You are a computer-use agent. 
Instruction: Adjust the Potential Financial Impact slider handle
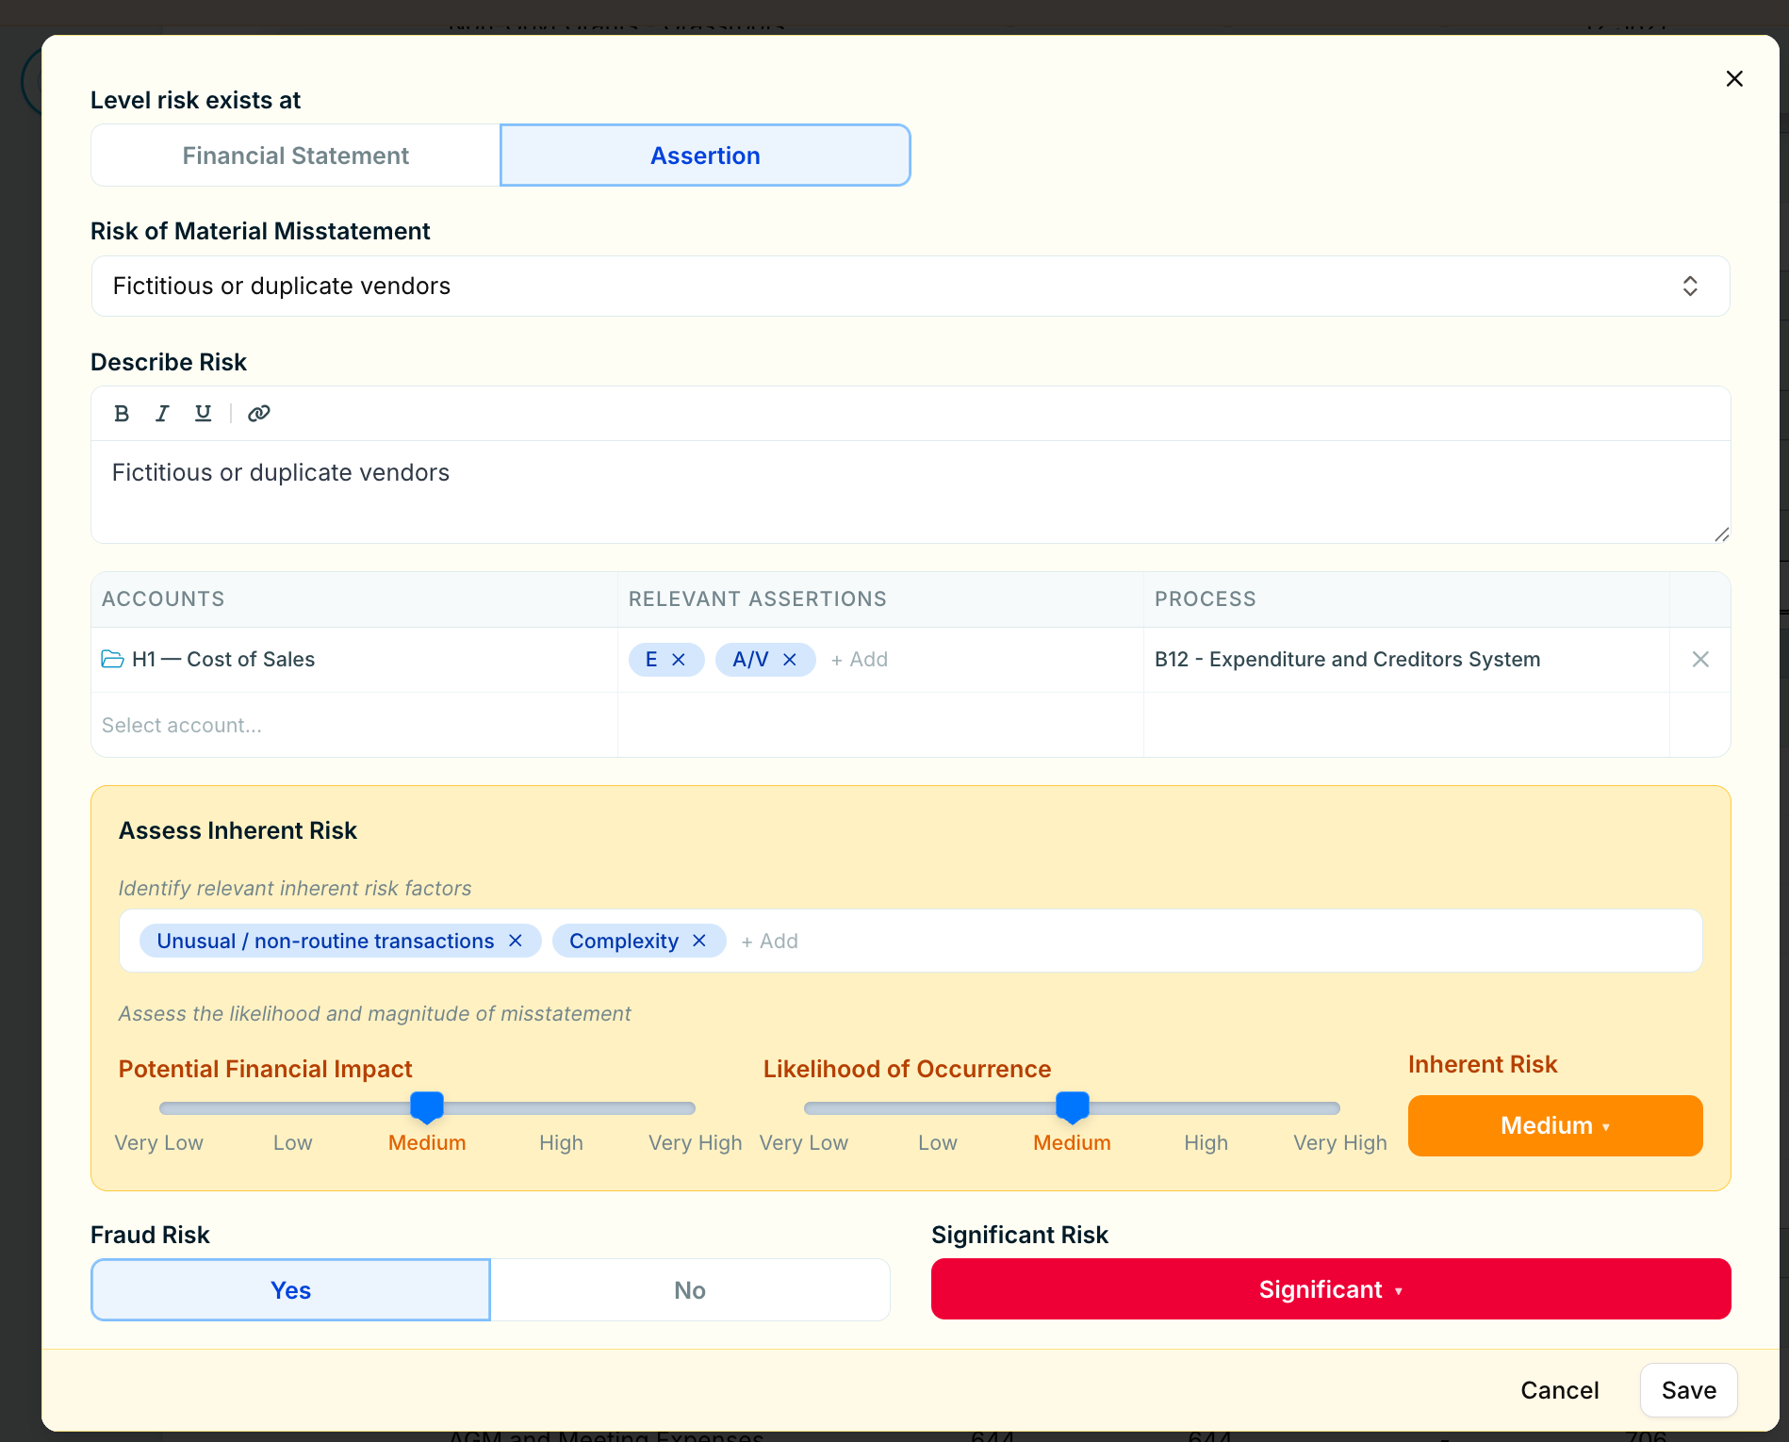point(427,1107)
